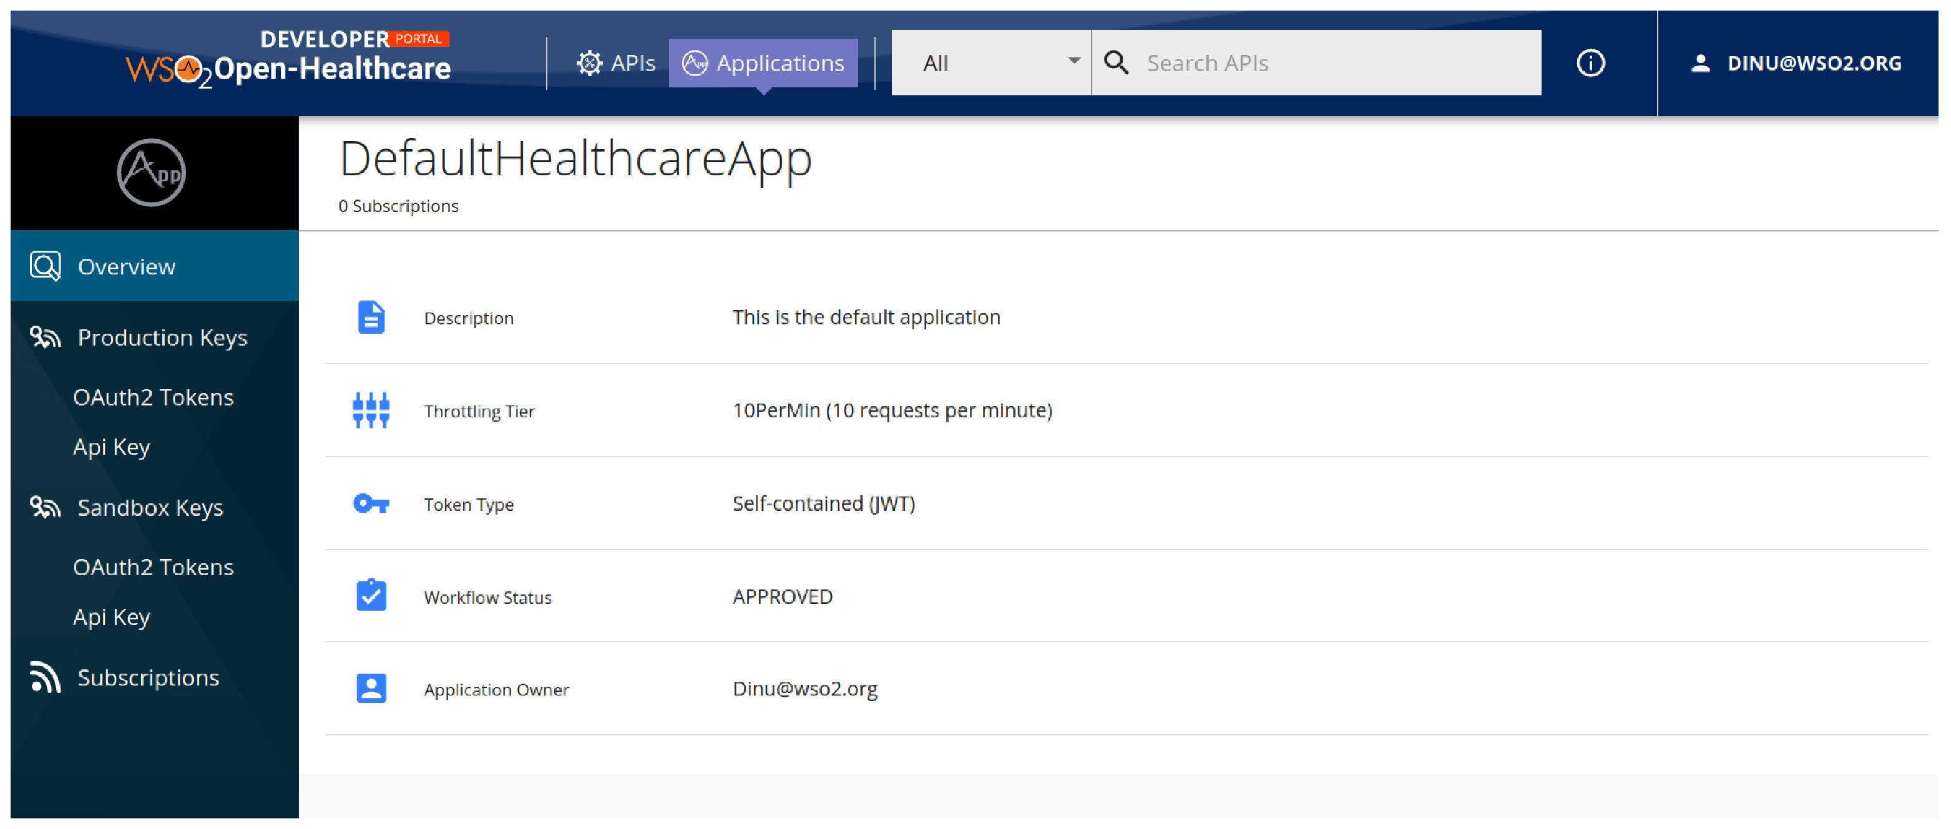Click the App logo in sidebar
This screenshot has height=829, width=1951.
[150, 173]
